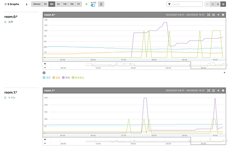Click the Search filter input field
230x147 pixels.
tap(184, 4)
